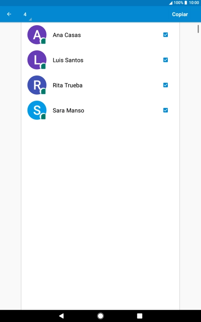
Task: Tap the Copiar button
Action: click(x=180, y=14)
